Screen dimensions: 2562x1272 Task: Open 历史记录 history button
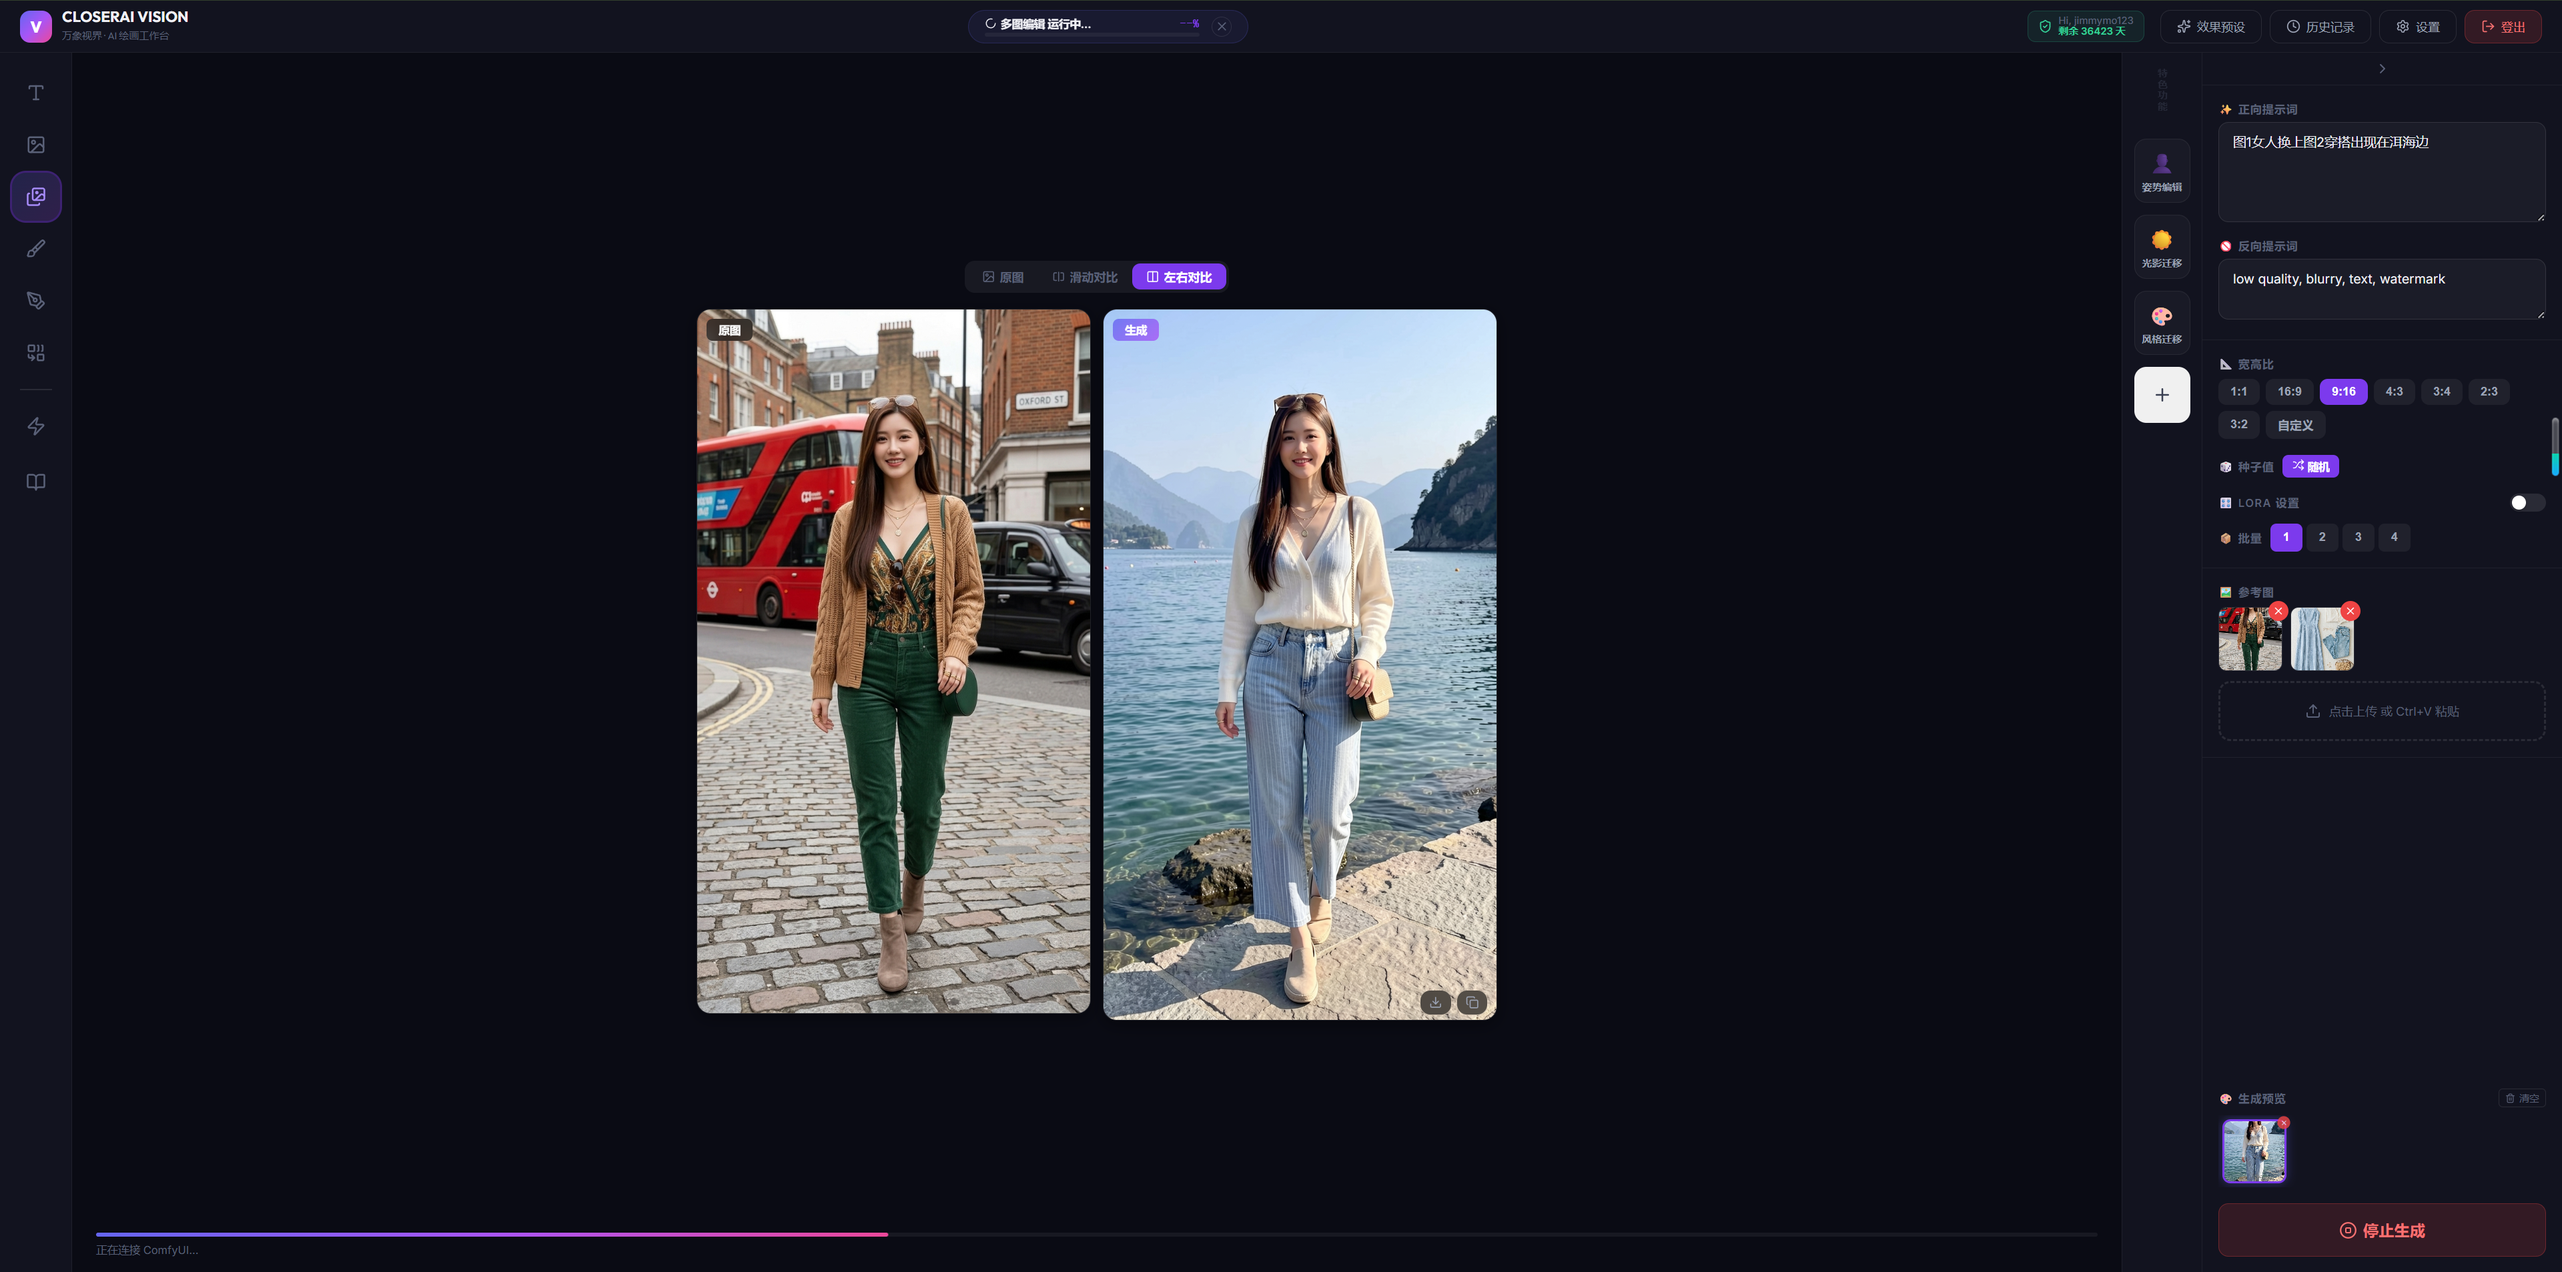[2319, 27]
